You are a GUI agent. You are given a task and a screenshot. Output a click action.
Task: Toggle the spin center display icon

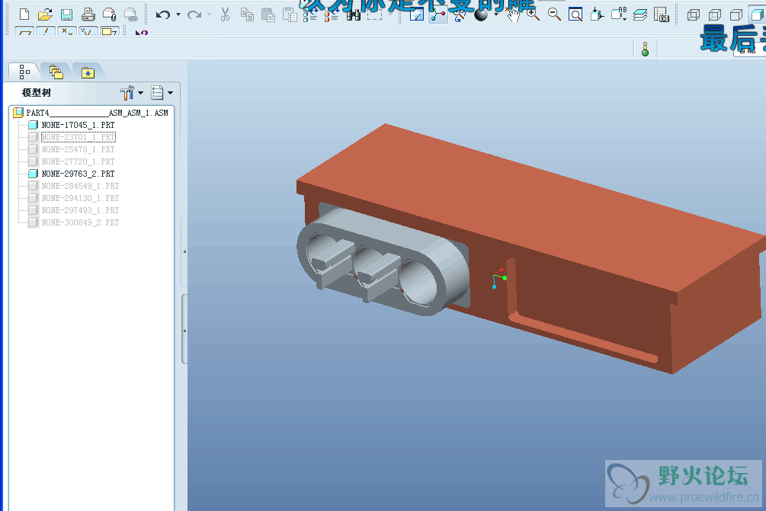[x=438, y=14]
